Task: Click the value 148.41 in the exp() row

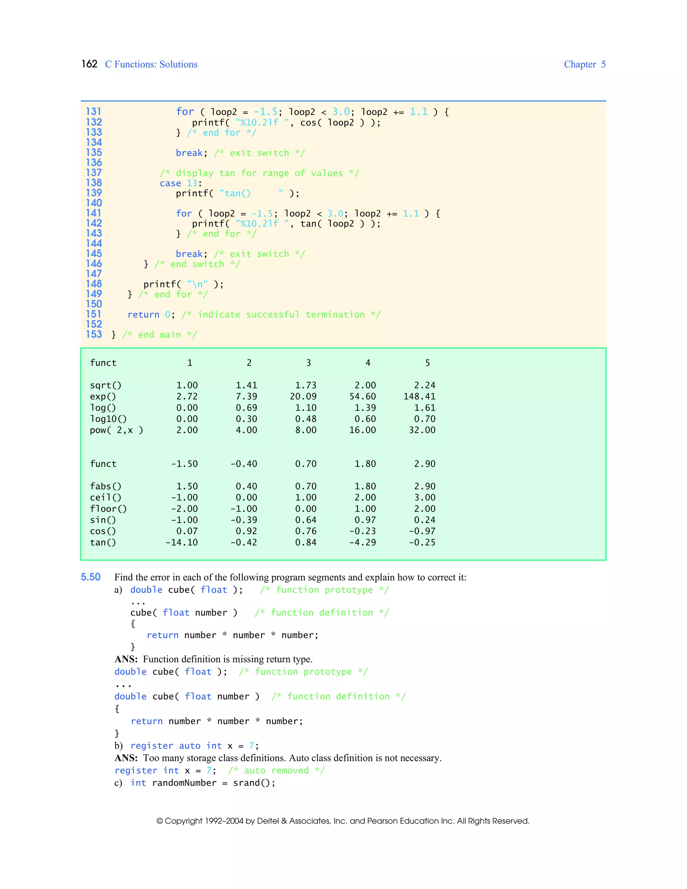Action: (419, 397)
